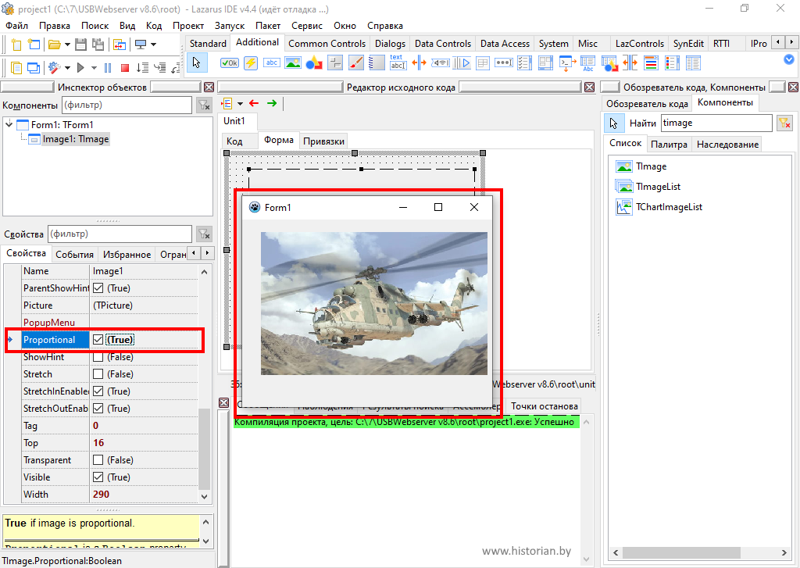Screen dimensions: 800x568
Task: Toggle the Transparent property checkbox
Action: [x=98, y=460]
